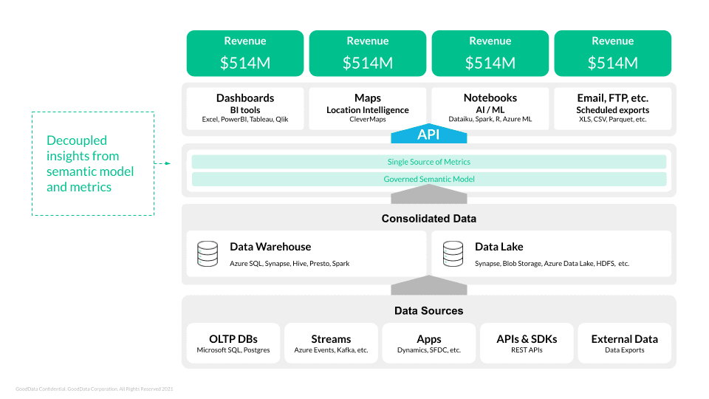
Task: Click the Governed Semantic Model bar
Action: [x=428, y=179]
